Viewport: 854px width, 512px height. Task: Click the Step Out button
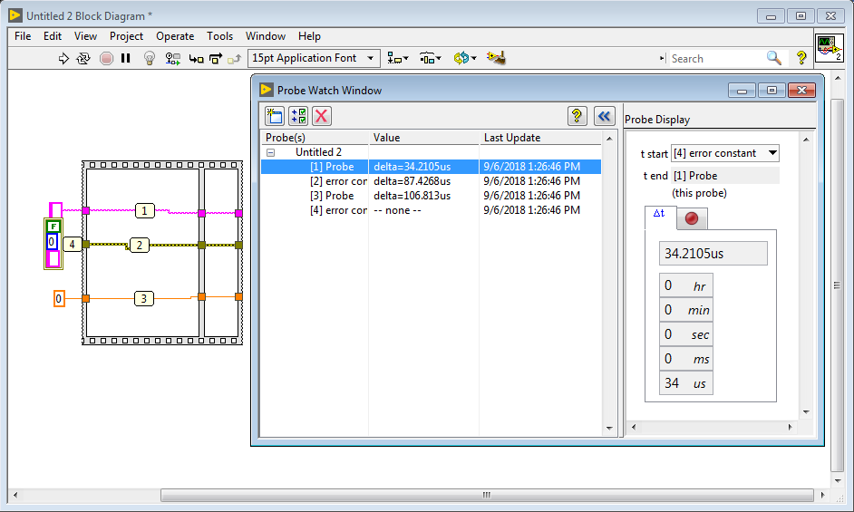234,58
